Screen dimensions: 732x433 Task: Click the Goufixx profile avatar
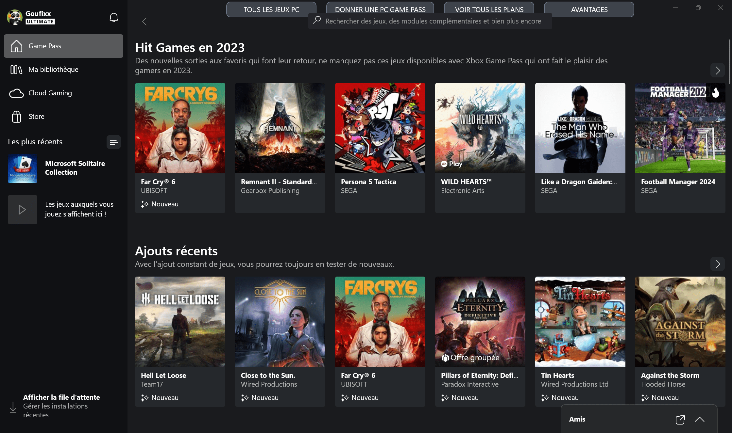[x=15, y=17]
